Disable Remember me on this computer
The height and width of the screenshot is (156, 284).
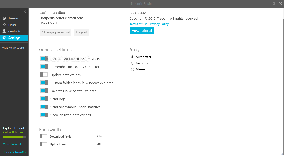(x=44, y=67)
